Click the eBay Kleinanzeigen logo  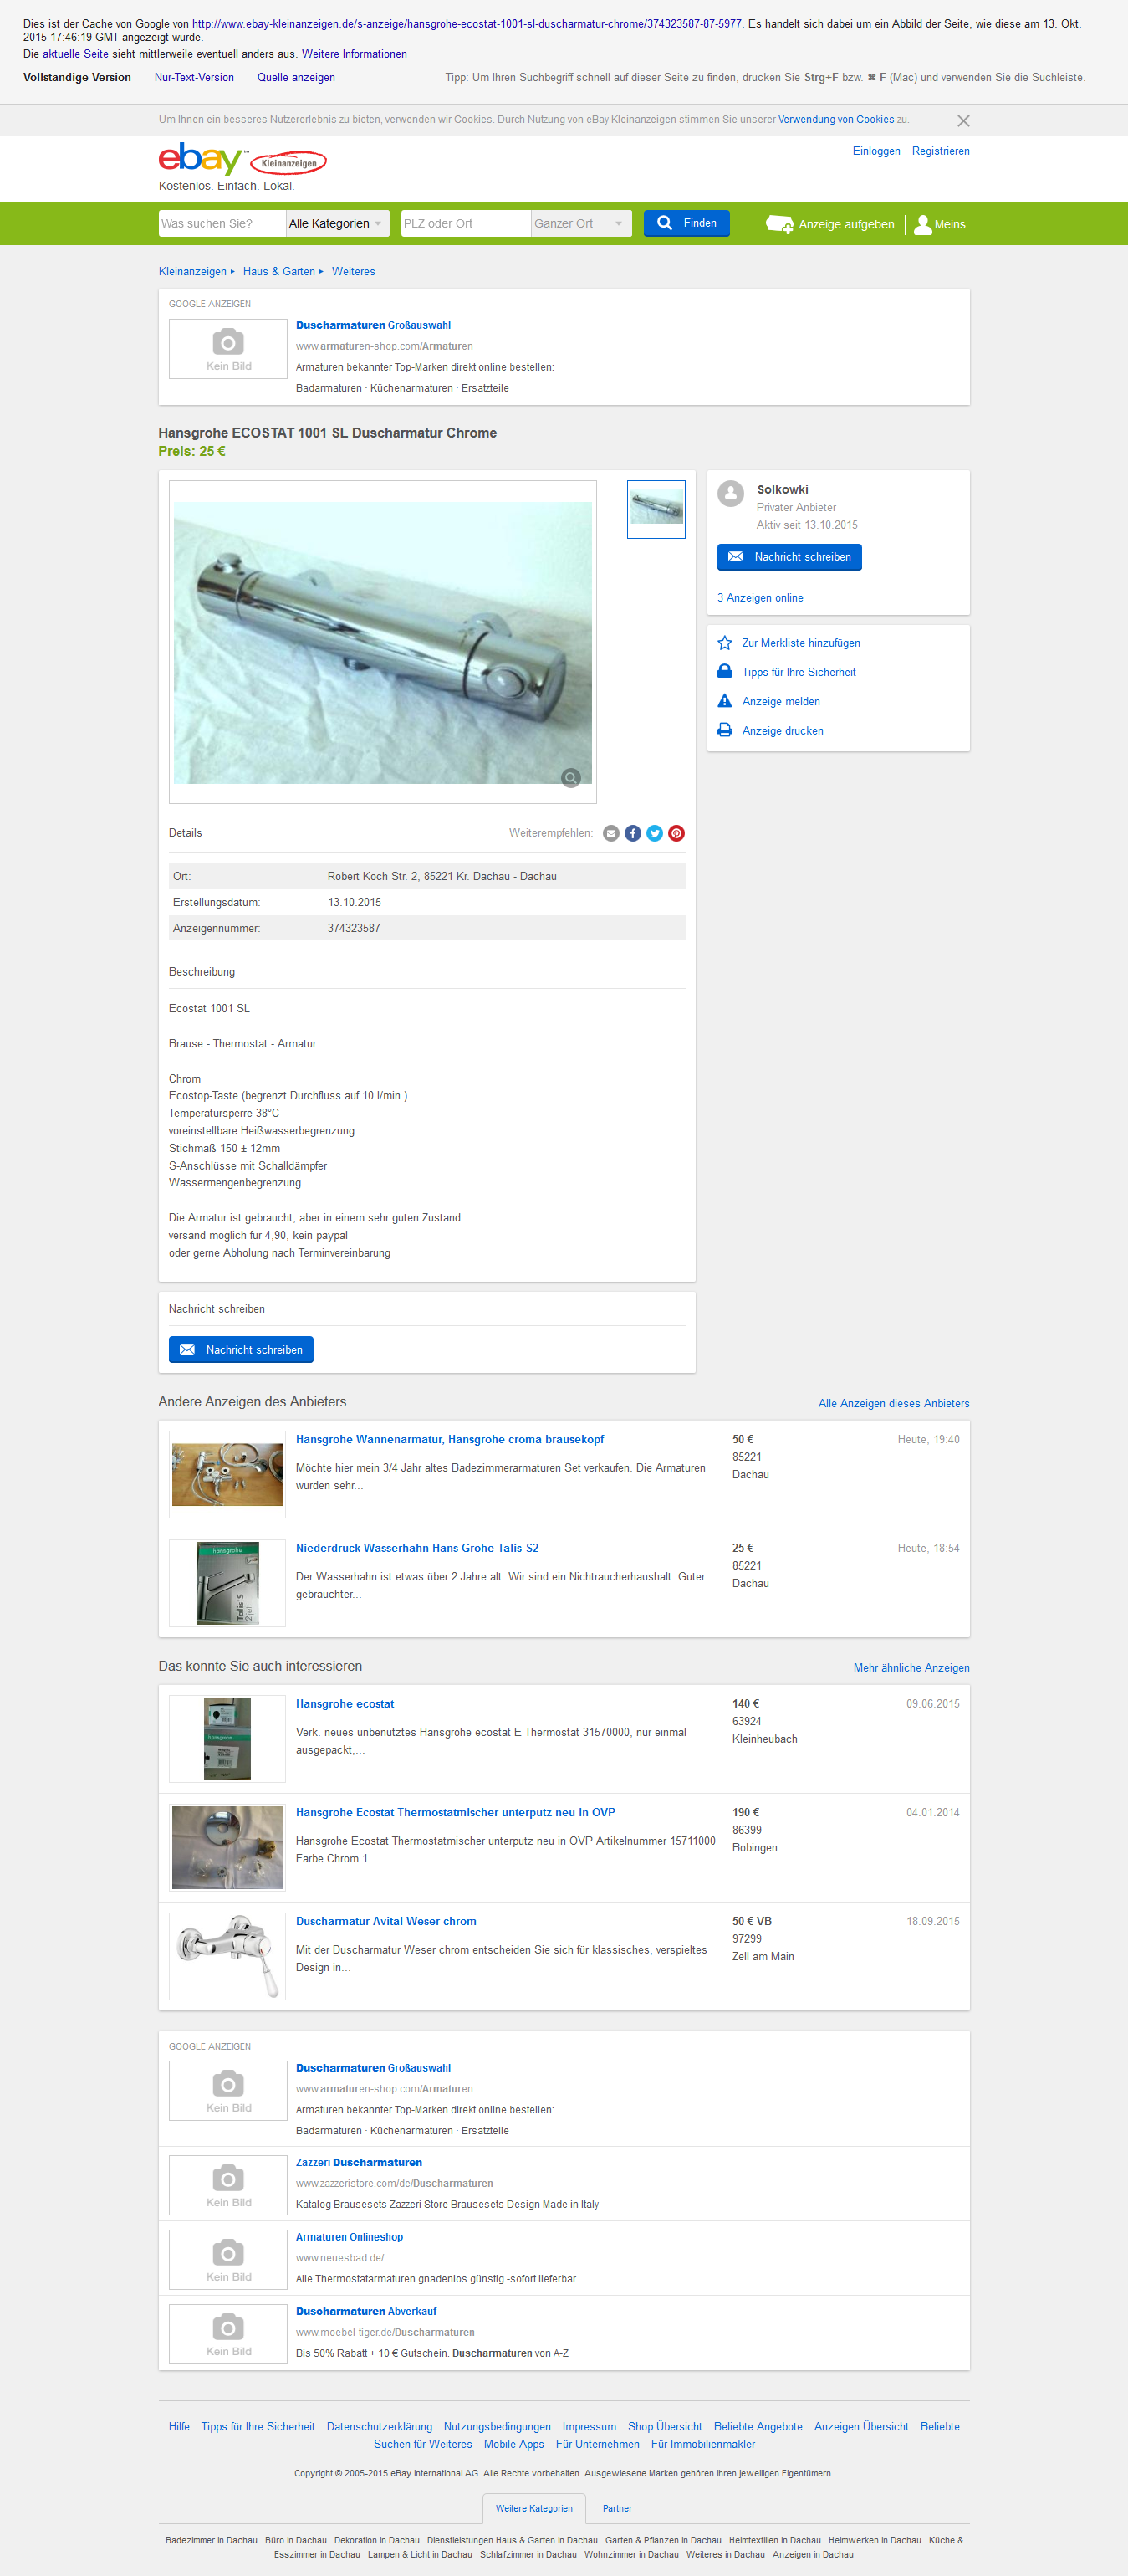click(242, 159)
